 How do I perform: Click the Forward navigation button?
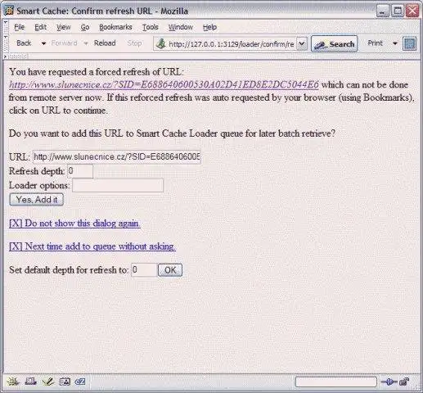[x=65, y=43]
